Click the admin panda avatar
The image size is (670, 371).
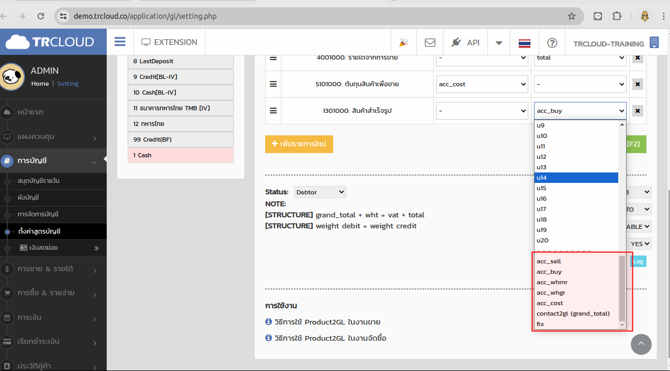click(x=12, y=77)
